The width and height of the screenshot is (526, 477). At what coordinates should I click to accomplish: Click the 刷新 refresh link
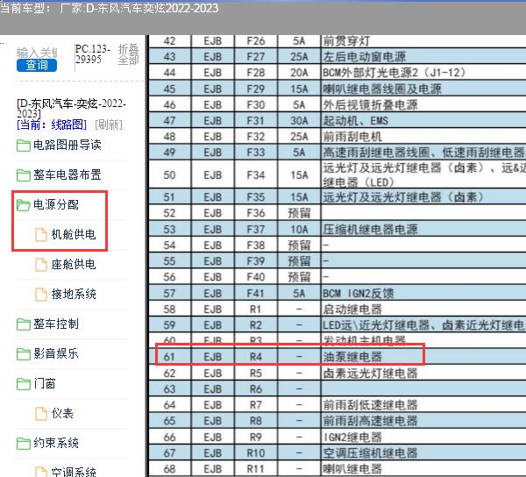109,125
